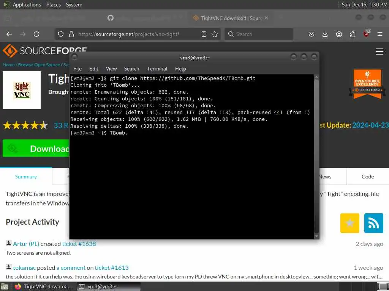
Task: Open the tracking protection shield icon
Action: [x=61, y=34]
